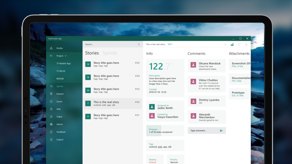The height and width of the screenshot is (164, 292).
Task: Open story #125 in the list
Action: (x=113, y=64)
